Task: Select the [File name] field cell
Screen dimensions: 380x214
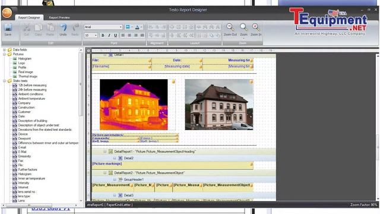Action: (x=122, y=67)
